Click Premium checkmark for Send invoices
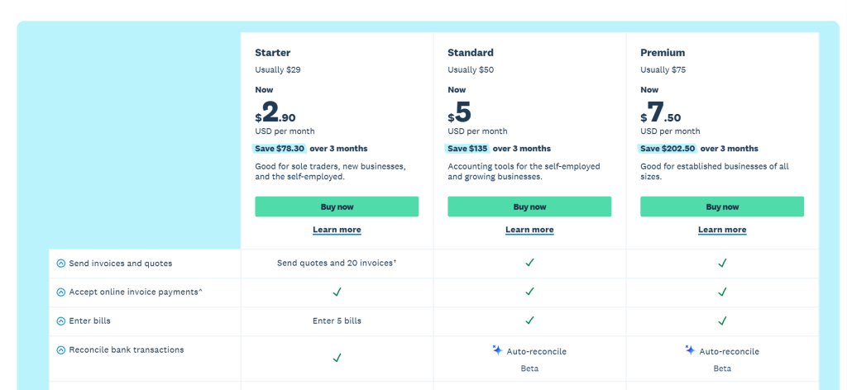 click(722, 263)
